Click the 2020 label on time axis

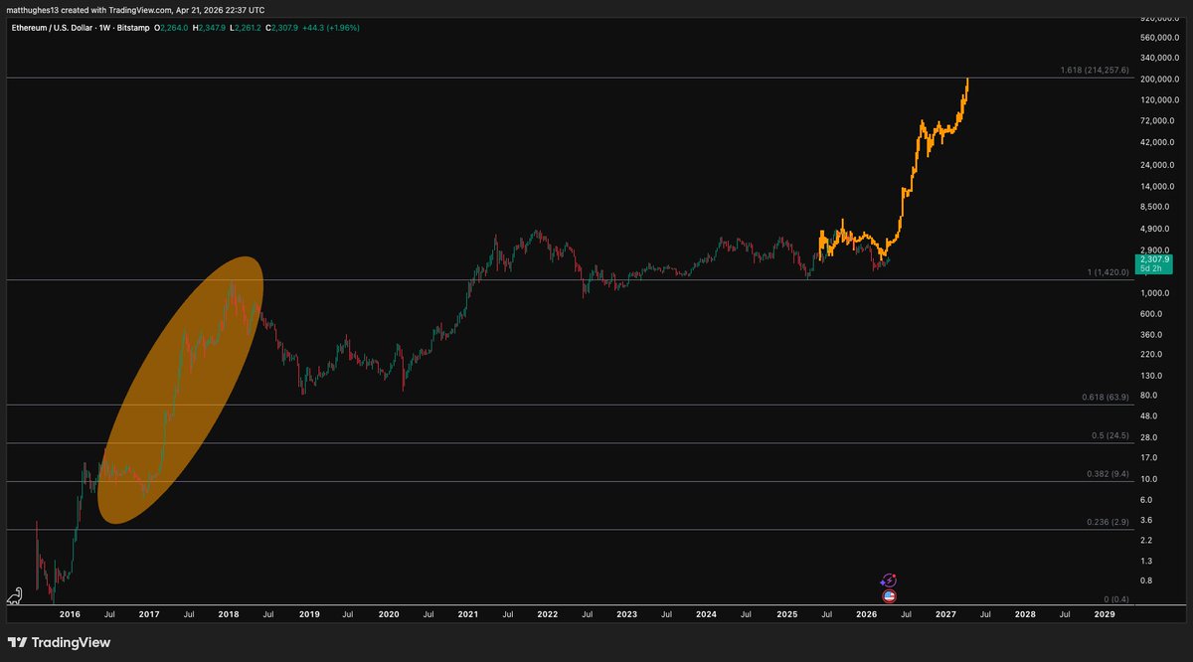(x=388, y=615)
